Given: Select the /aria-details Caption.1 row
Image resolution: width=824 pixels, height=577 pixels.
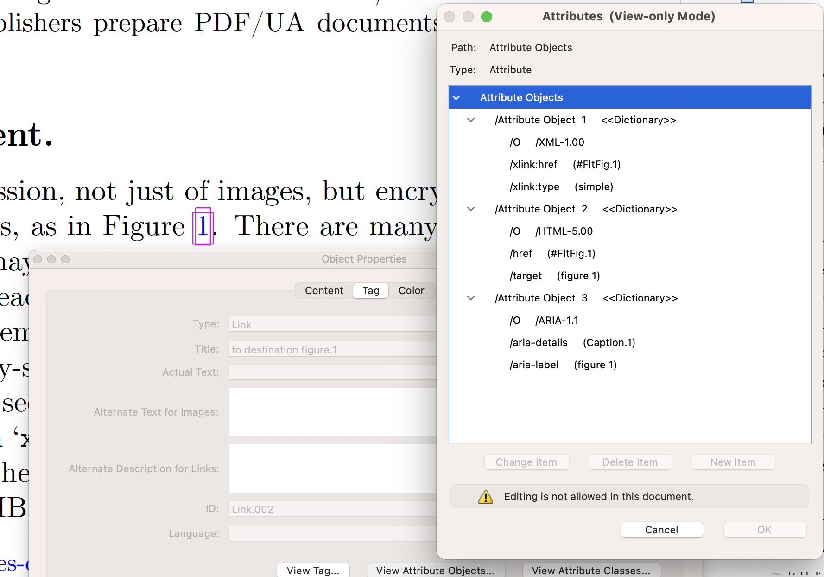Looking at the screenshot, I should (x=572, y=343).
